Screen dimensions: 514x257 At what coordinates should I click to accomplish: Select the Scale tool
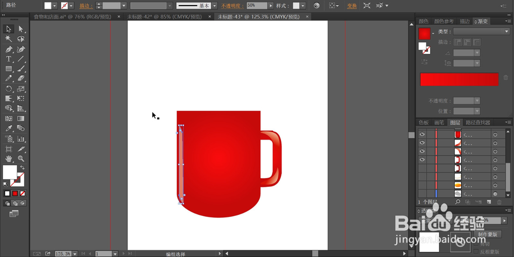tap(21, 89)
